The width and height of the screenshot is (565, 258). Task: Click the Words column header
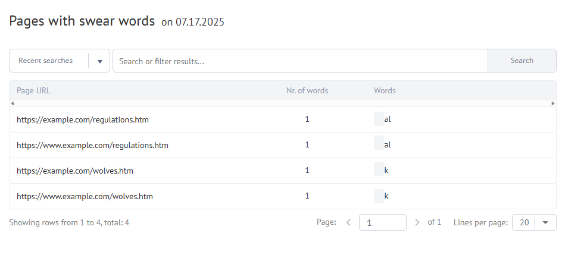(x=385, y=91)
